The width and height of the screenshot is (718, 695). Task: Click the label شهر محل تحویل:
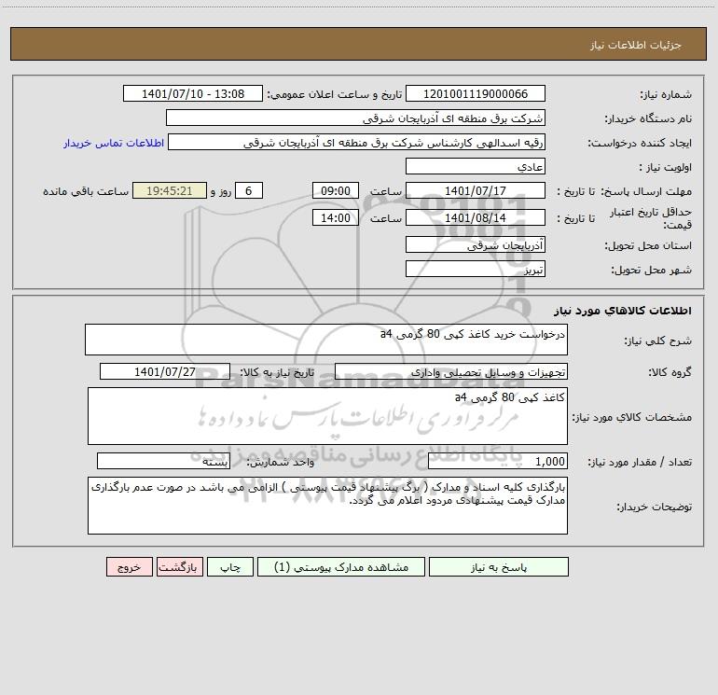[x=652, y=270]
